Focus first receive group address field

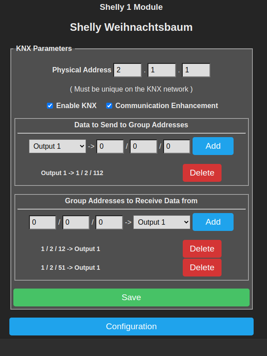pyautogui.click(x=43, y=222)
